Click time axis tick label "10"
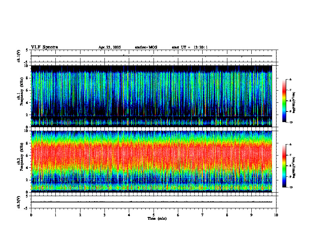 [x=276, y=215]
